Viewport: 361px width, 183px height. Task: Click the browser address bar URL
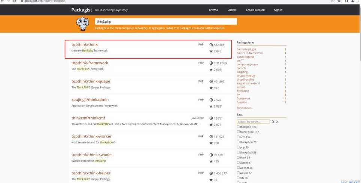click(45, 1)
